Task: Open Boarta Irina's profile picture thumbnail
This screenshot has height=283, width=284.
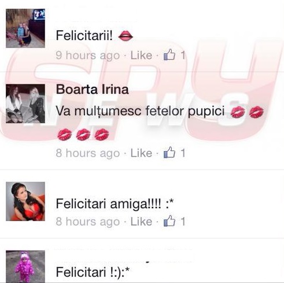Action: pyautogui.click(x=25, y=104)
